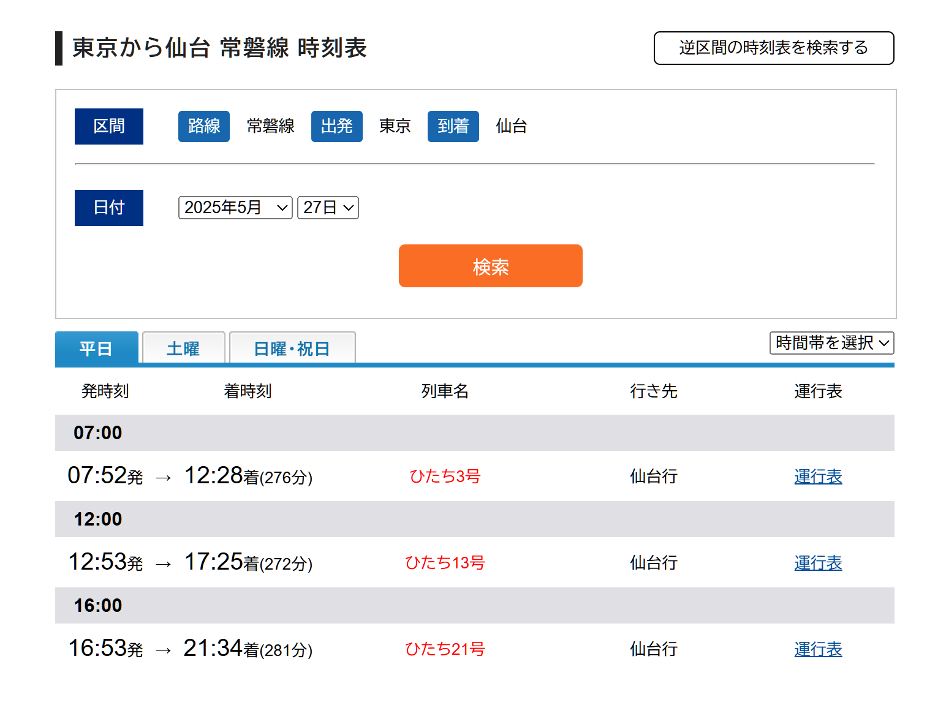
Task: Click train name ひたち13号
Action: pos(445,563)
